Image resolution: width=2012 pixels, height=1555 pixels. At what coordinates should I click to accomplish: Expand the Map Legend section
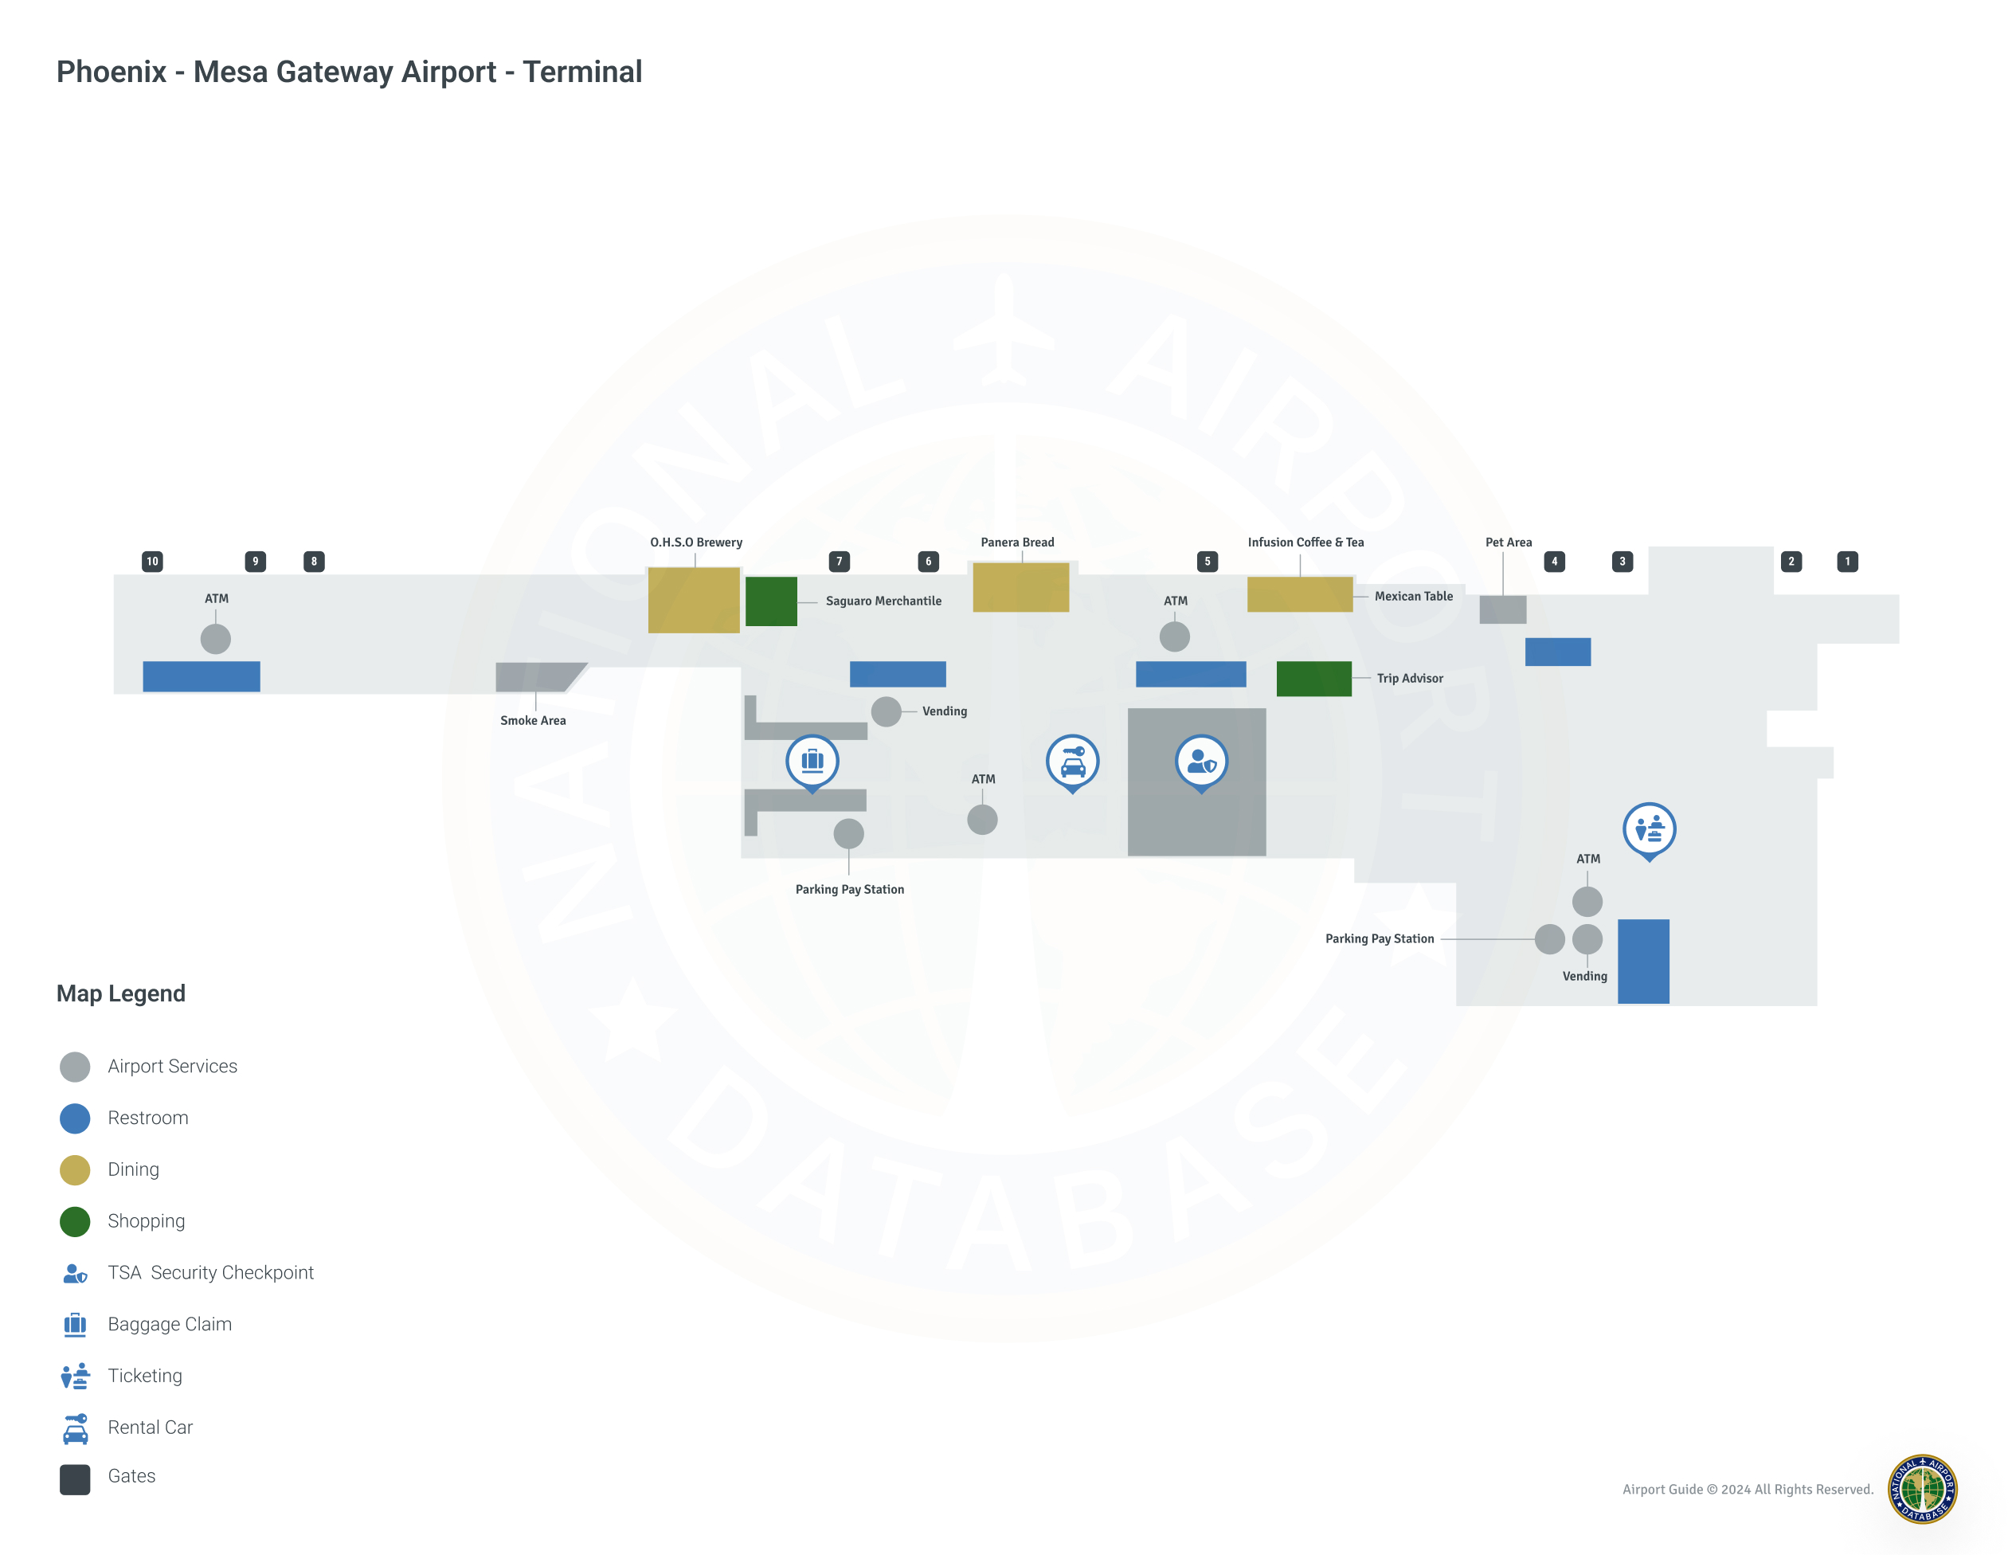[121, 993]
